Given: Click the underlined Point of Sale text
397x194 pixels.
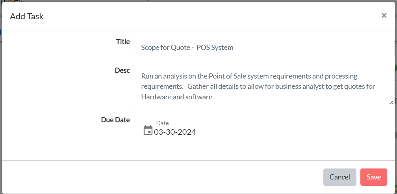Looking at the screenshot, I should click(x=227, y=76).
